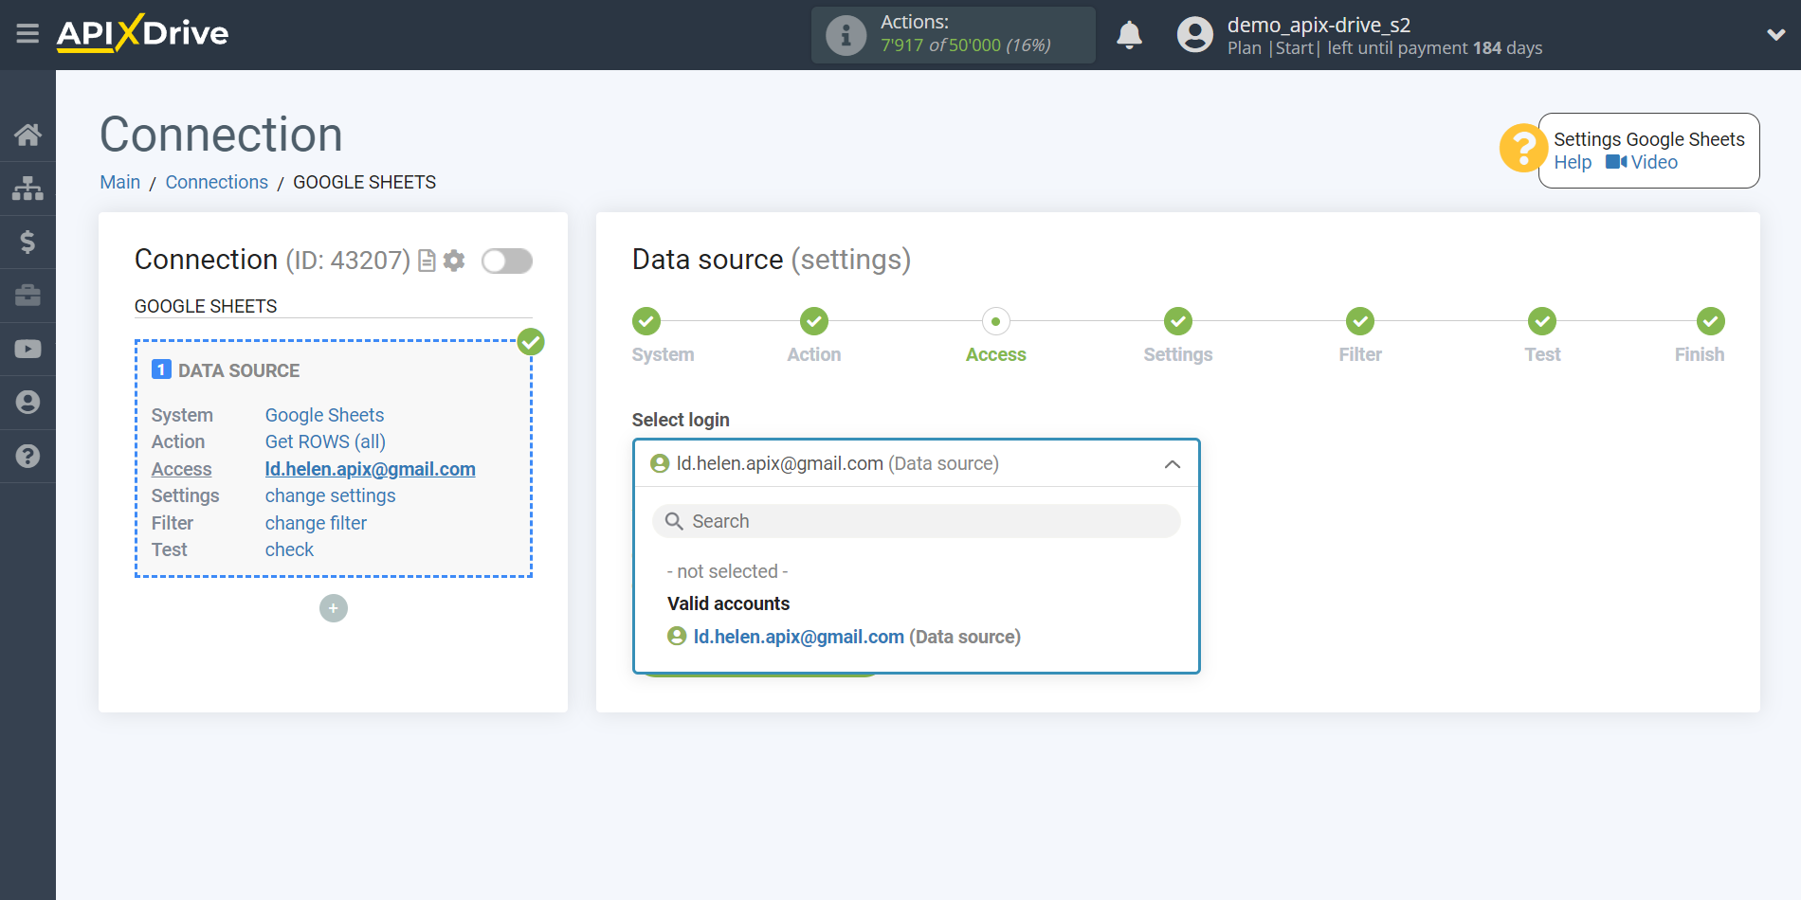Open the hamburger menu
The image size is (1801, 900).
point(27,34)
